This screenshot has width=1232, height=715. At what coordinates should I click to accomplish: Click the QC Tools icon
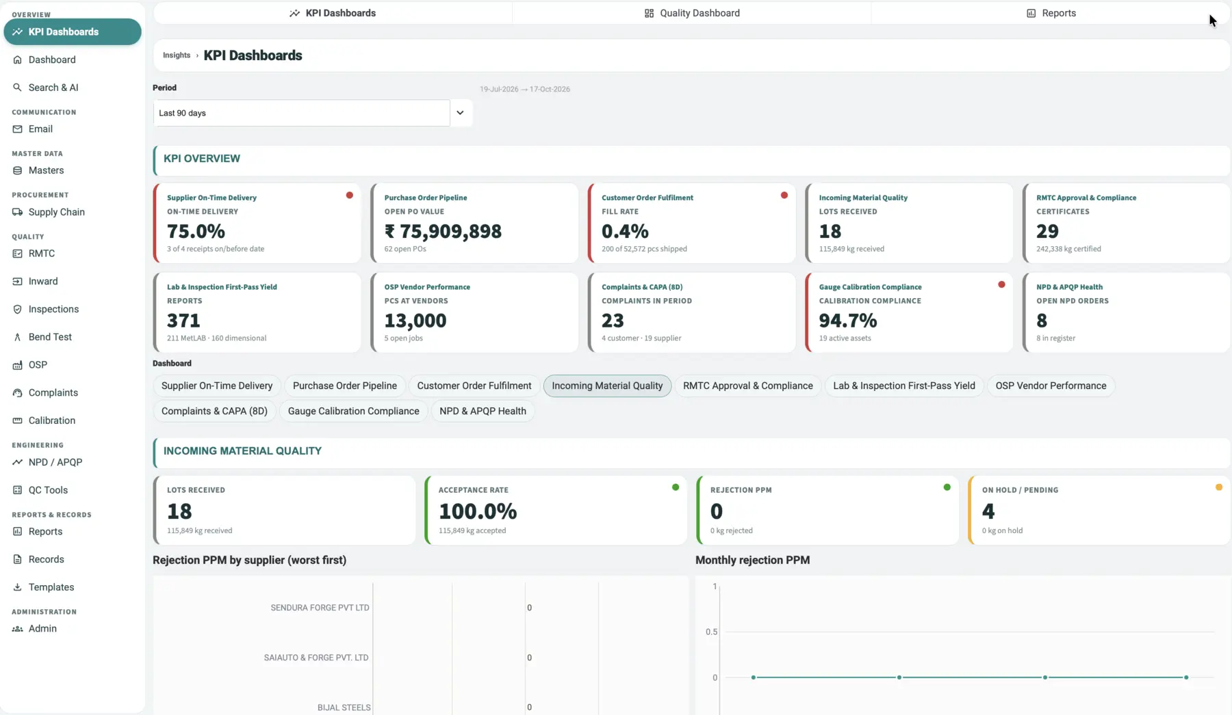(x=17, y=490)
